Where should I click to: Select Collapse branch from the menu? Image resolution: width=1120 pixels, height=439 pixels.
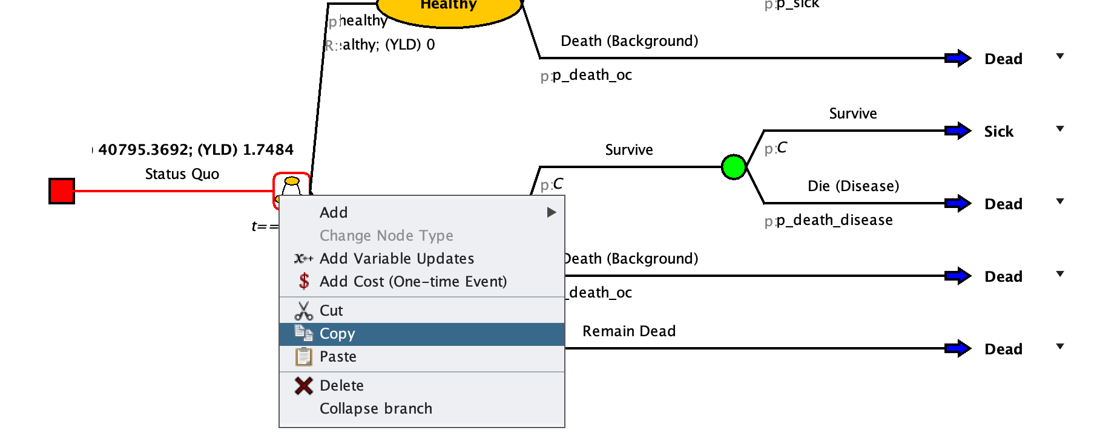[x=375, y=409]
